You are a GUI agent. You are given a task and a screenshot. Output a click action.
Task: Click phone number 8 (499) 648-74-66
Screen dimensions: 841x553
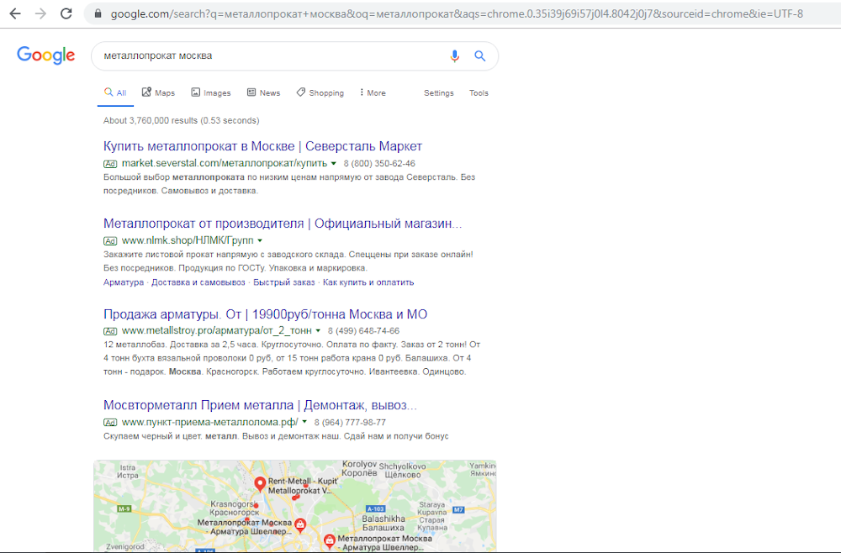point(363,330)
